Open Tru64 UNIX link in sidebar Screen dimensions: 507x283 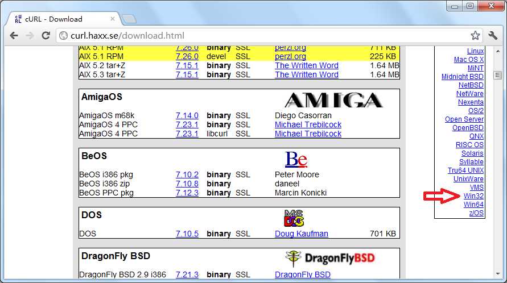click(465, 170)
